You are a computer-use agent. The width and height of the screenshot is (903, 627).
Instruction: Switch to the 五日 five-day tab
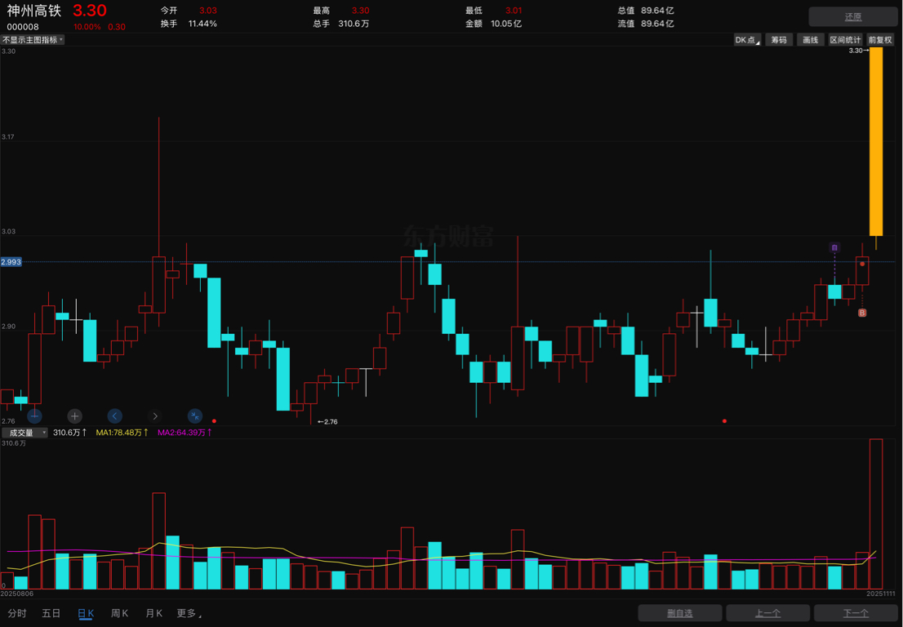(51, 613)
